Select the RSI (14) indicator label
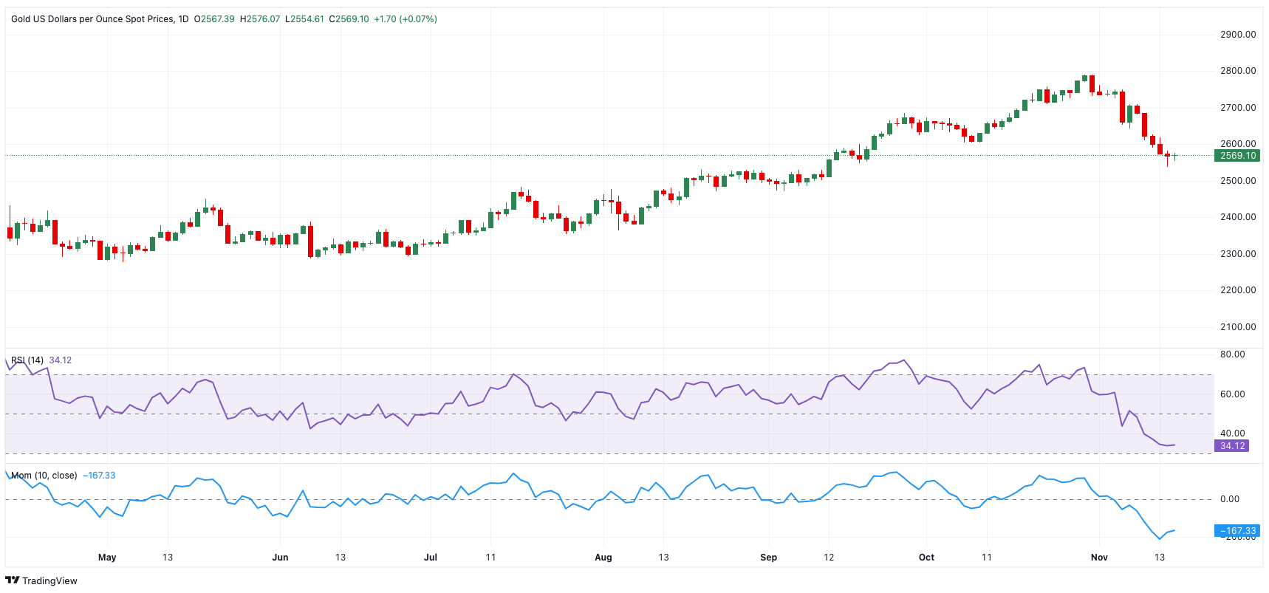 [27, 360]
